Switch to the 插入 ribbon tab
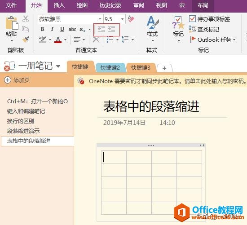247x225 pixels. (x=59, y=5)
